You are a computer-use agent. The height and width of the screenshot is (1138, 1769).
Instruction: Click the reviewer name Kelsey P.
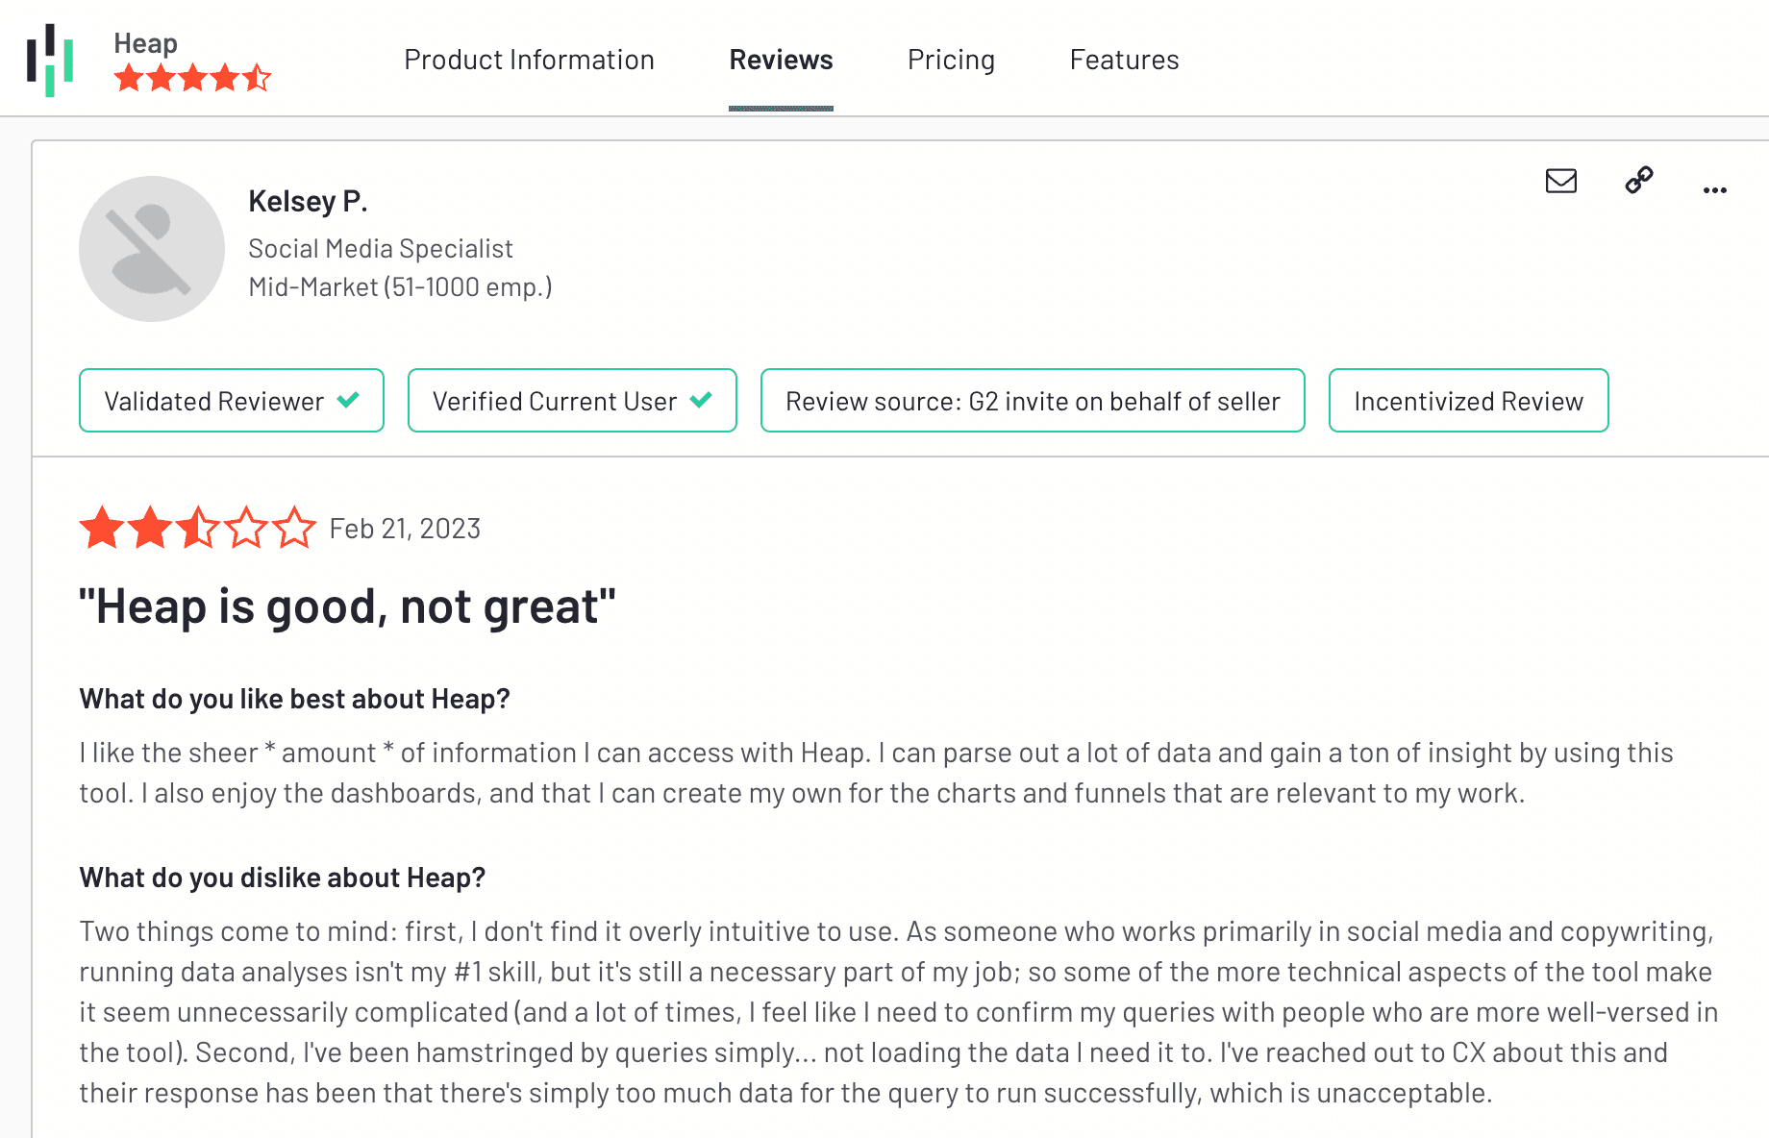point(308,201)
